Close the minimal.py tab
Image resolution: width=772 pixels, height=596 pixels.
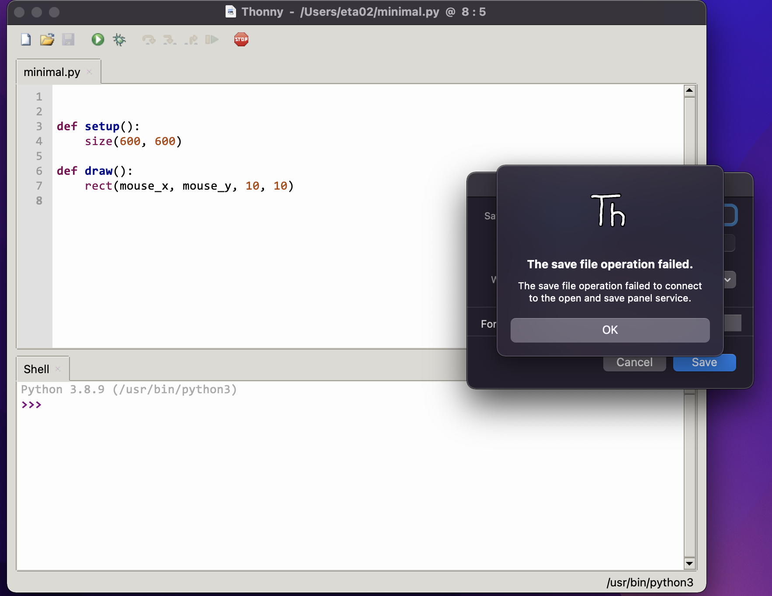click(x=89, y=72)
